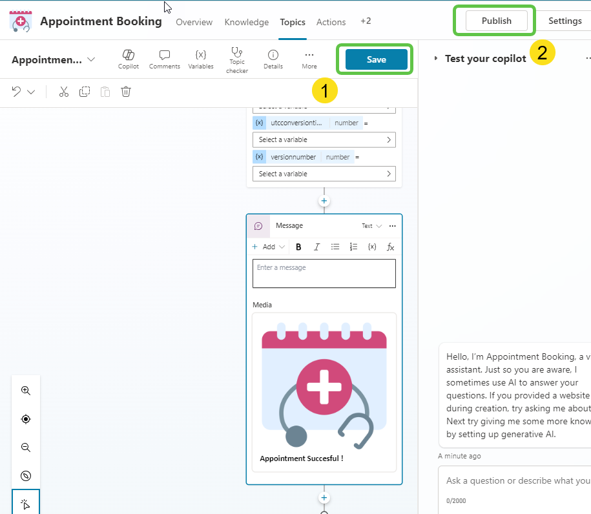Delete node using trash icon
This screenshot has height=514, width=591.
click(126, 92)
